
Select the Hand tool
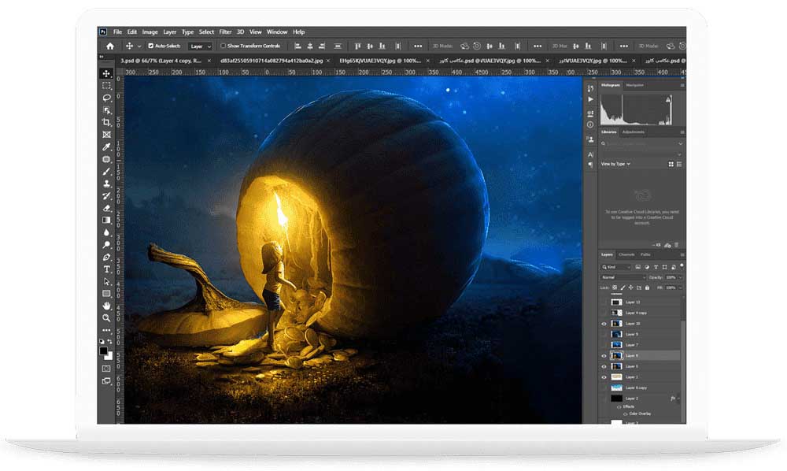[106, 306]
